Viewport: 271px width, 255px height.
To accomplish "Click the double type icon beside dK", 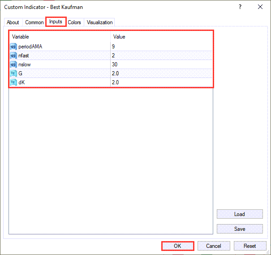I will point(13,82).
